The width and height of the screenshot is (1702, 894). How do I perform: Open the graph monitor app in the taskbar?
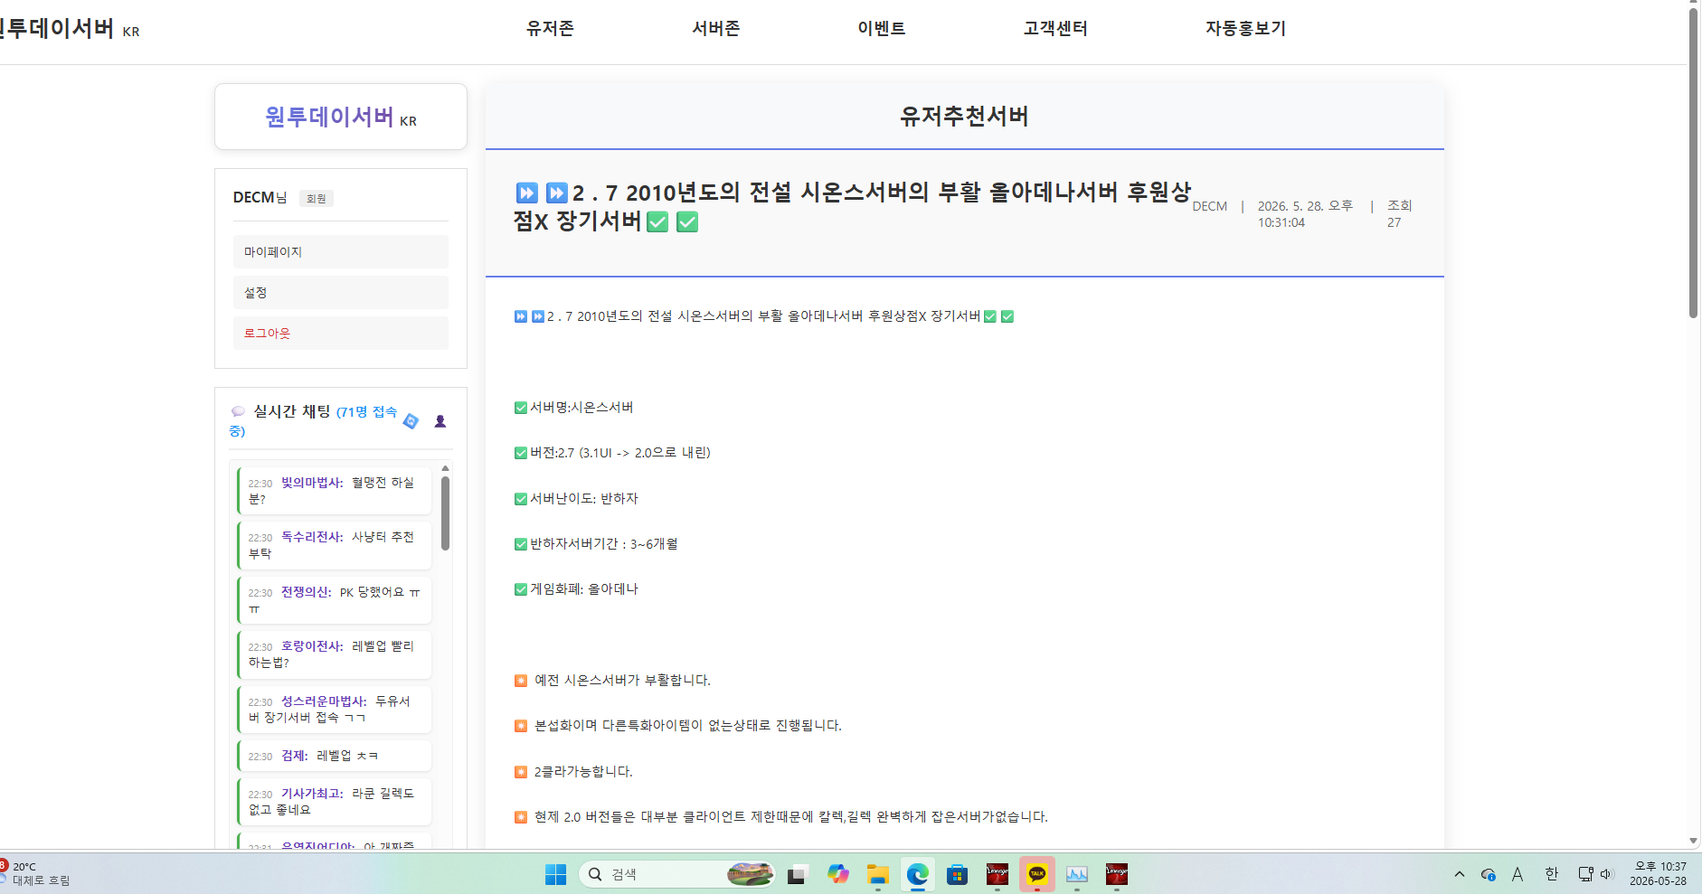[x=1077, y=874]
